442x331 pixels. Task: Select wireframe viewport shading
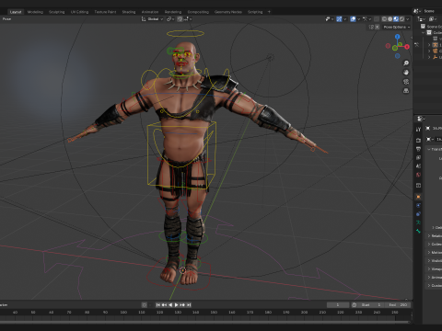384,19
